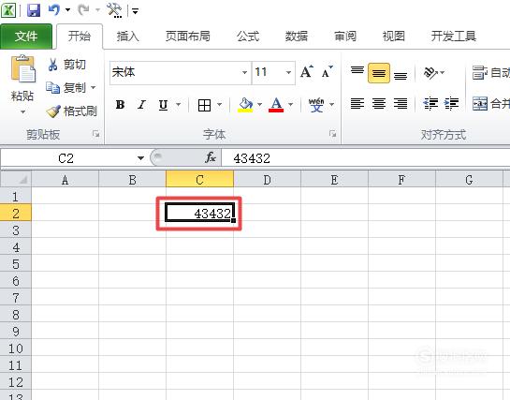Toggle middle vertical alignment
The image size is (510, 400).
(x=379, y=73)
